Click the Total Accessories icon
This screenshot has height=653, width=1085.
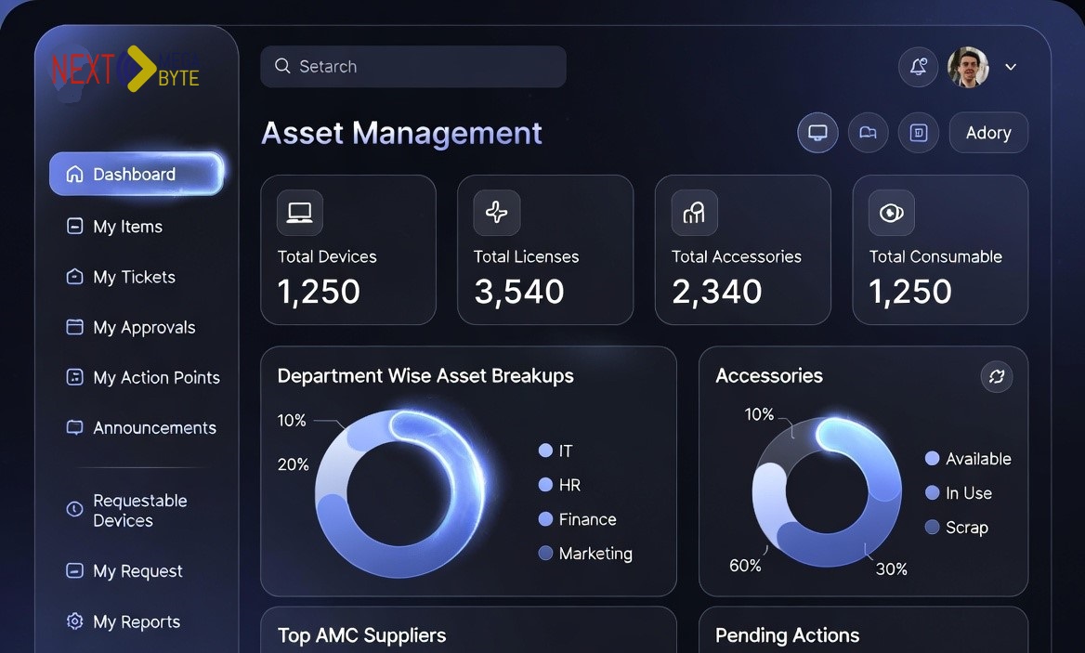(694, 213)
